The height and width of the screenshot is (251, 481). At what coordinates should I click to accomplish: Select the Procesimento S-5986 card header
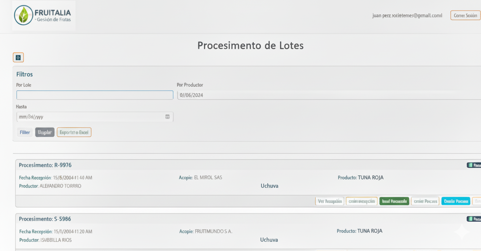pyautogui.click(x=45, y=219)
